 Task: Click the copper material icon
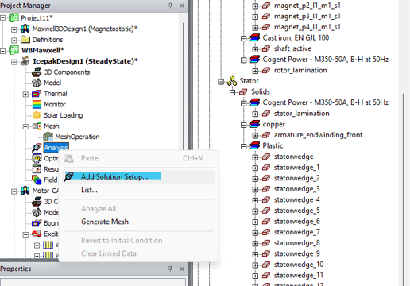click(x=255, y=124)
